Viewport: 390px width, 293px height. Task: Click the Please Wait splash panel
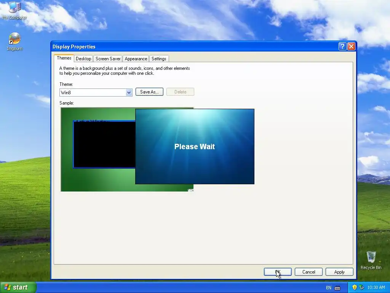195,146
